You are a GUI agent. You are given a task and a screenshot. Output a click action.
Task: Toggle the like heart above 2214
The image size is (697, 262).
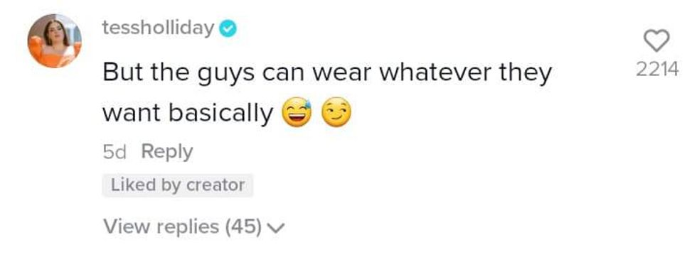pyautogui.click(x=656, y=41)
